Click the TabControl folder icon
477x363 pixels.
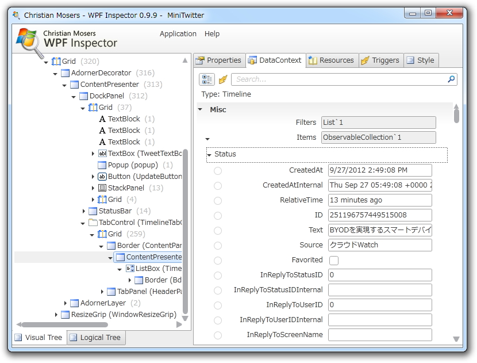coord(93,222)
